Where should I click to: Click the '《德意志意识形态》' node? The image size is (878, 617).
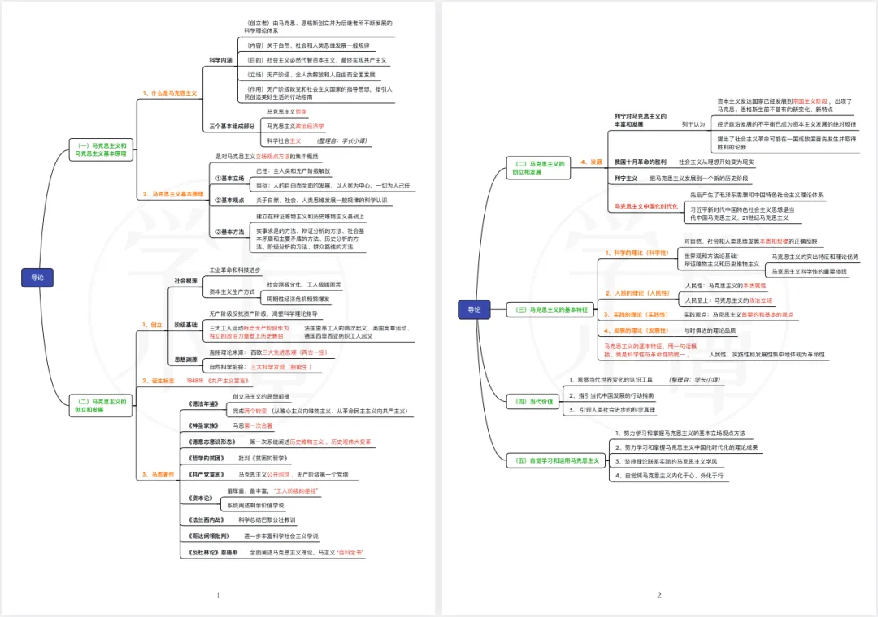212,442
